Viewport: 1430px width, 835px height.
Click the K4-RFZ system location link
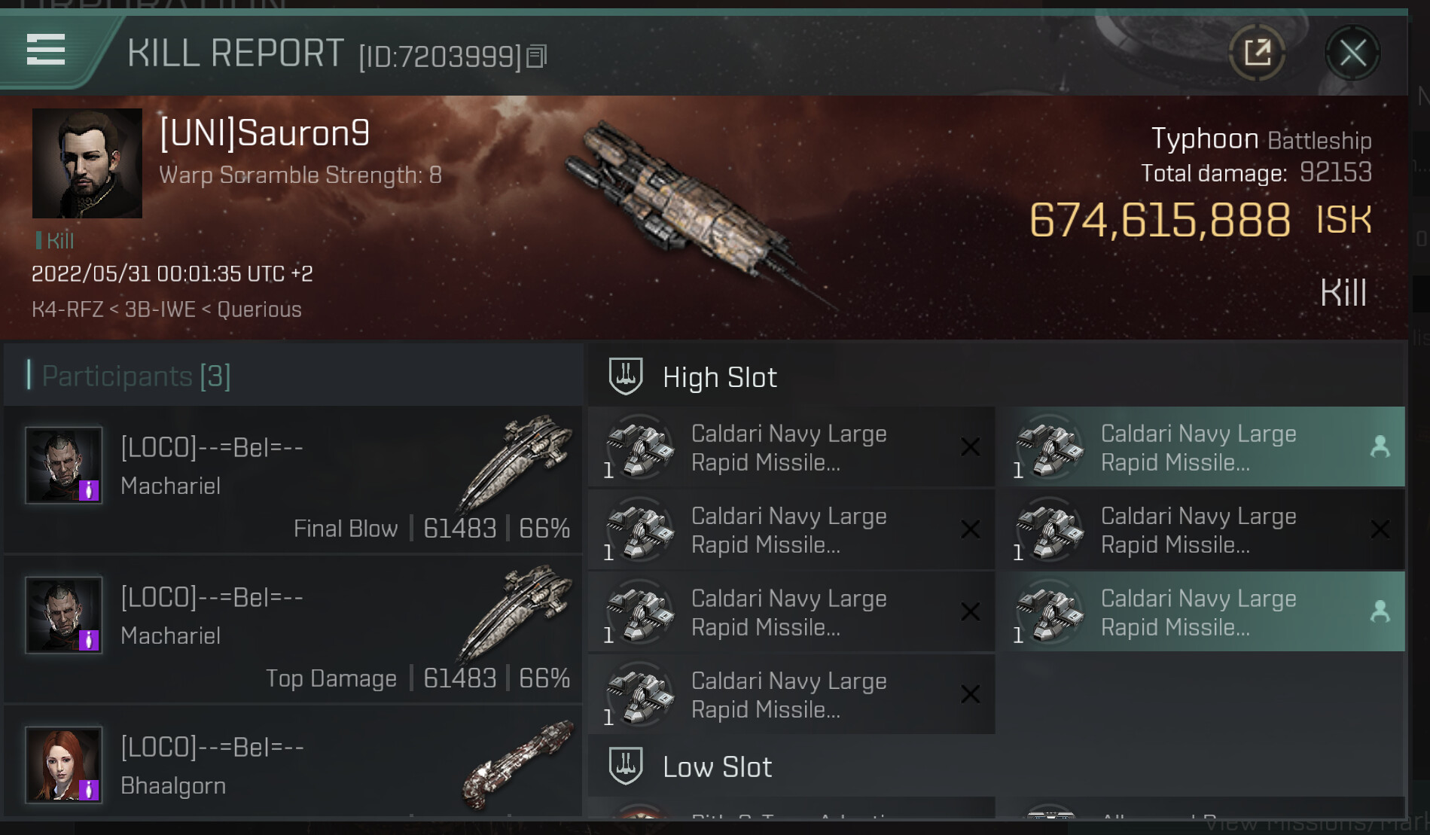[x=67, y=309]
